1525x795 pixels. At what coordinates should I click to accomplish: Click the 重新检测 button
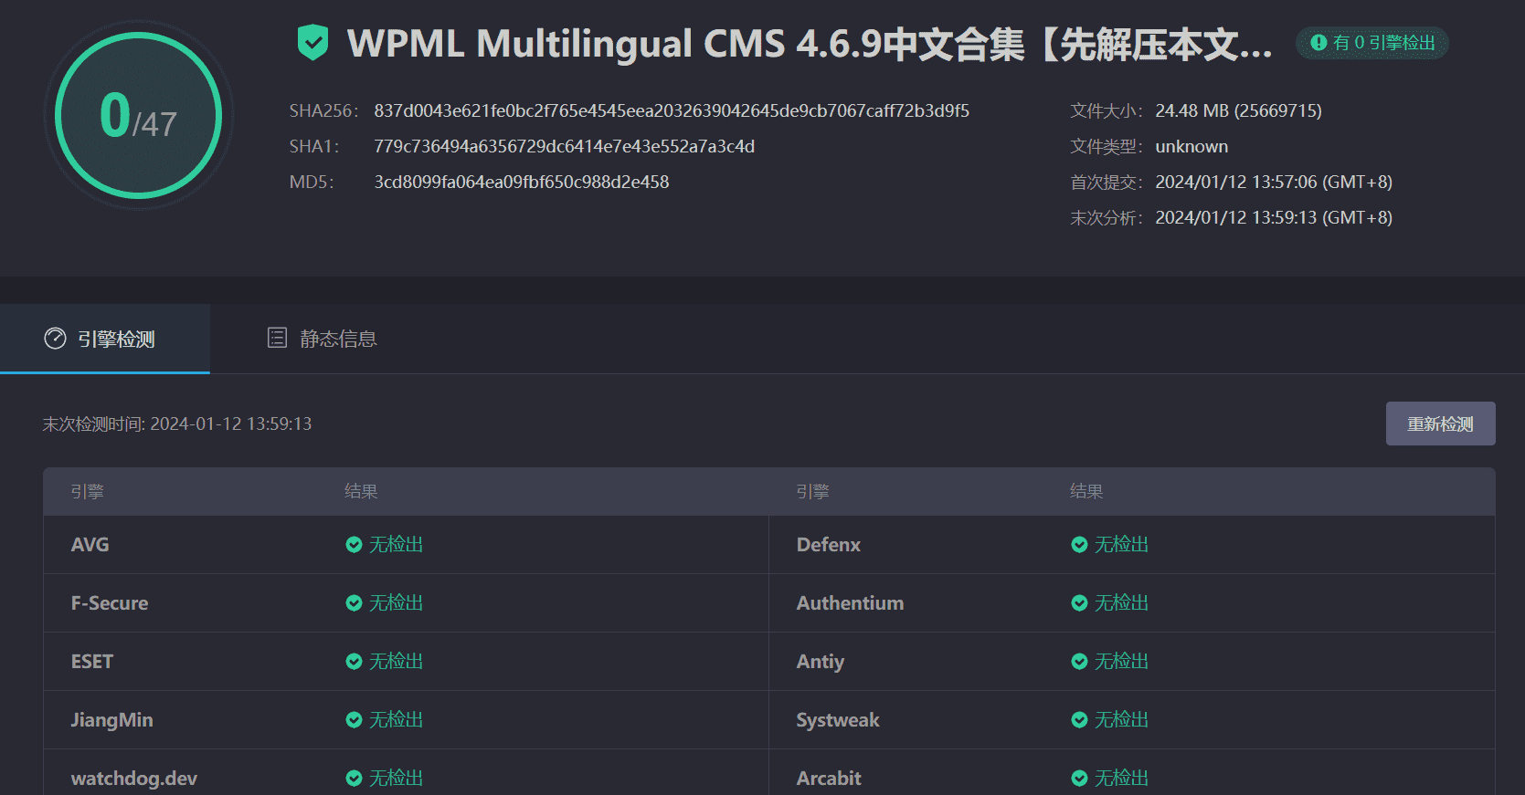click(1440, 424)
